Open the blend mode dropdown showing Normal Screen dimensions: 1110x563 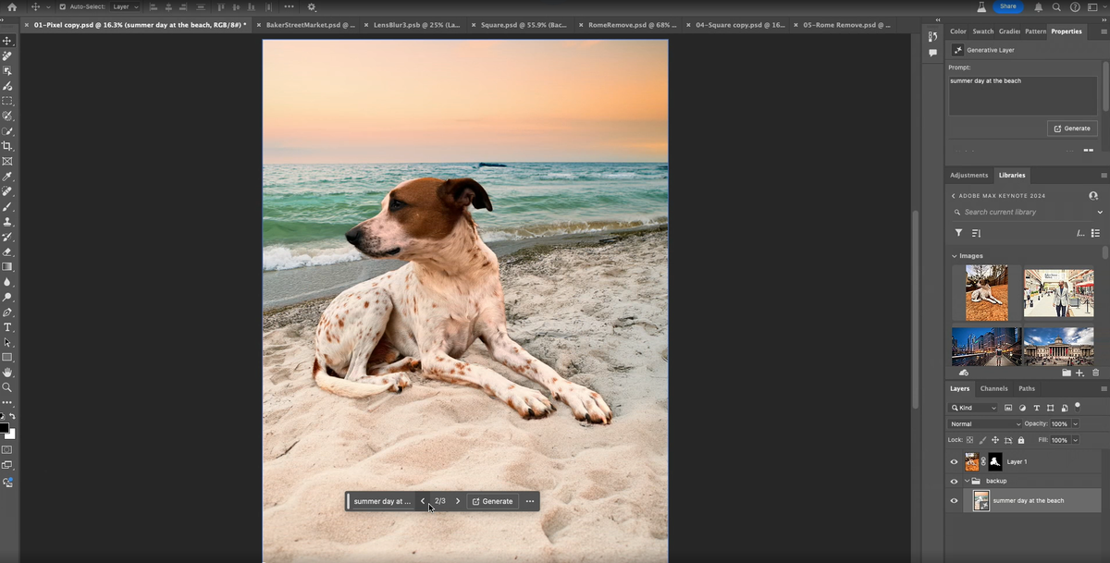click(983, 423)
